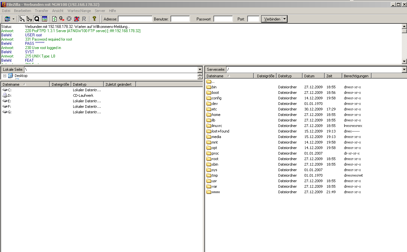Select the lost+found folder icon
This screenshot has width=407, height=252.
(x=209, y=131)
